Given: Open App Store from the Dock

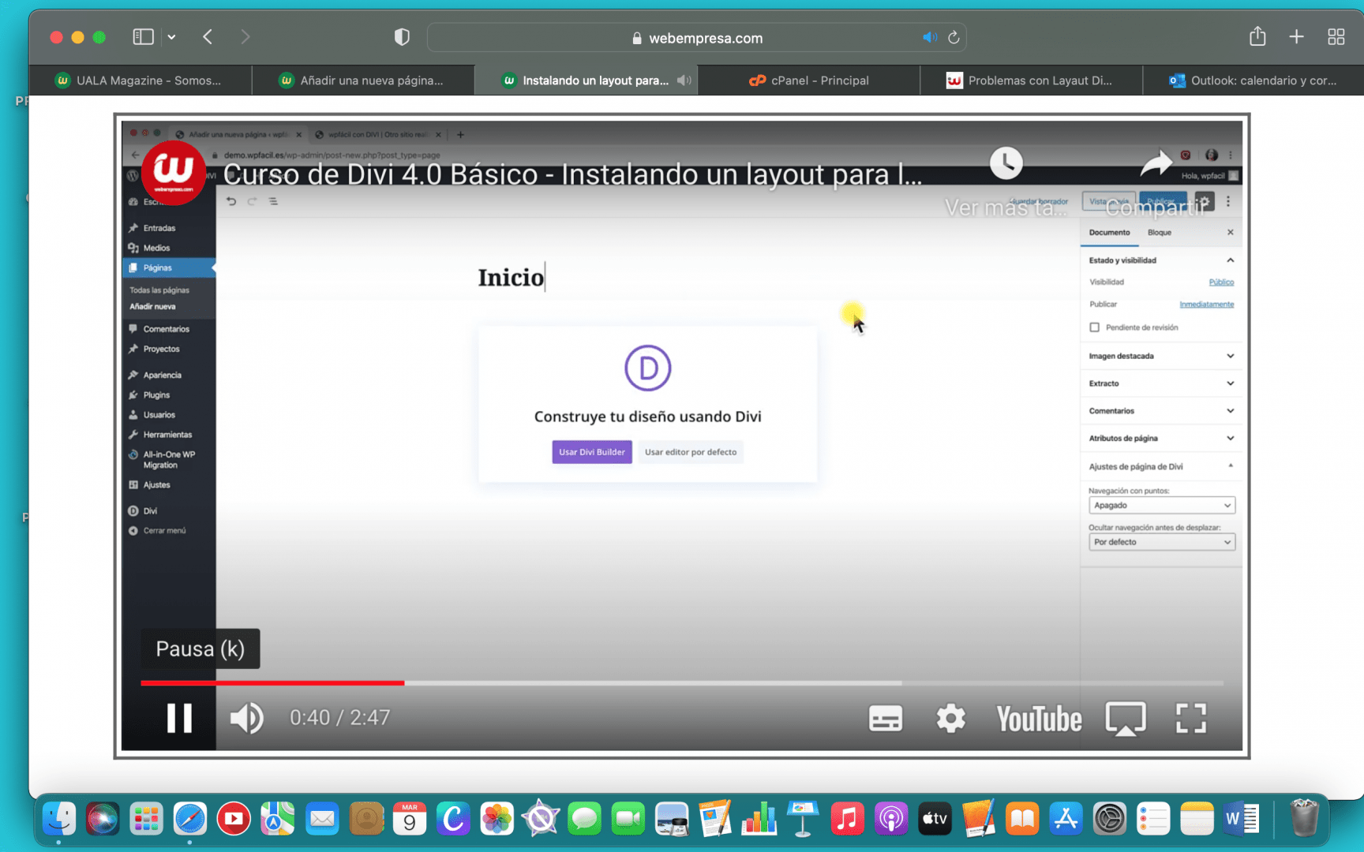Looking at the screenshot, I should [1066, 819].
